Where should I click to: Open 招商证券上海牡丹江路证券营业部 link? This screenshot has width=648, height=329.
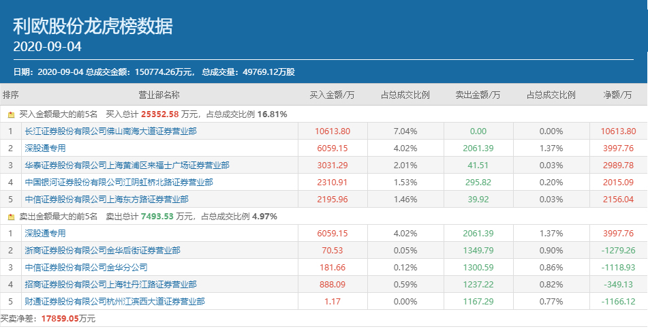111,284
